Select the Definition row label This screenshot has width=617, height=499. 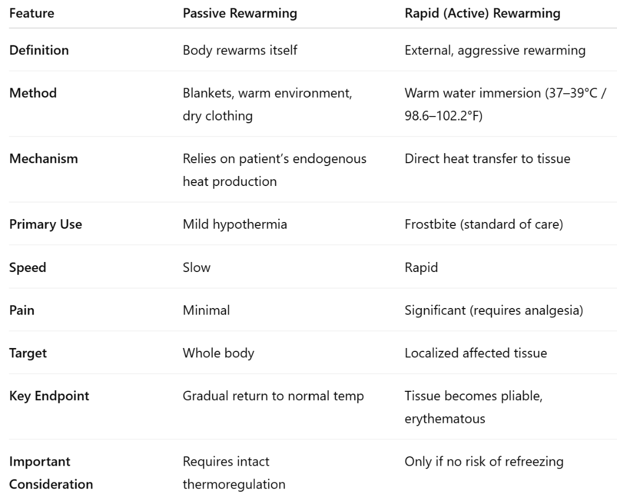(39, 51)
